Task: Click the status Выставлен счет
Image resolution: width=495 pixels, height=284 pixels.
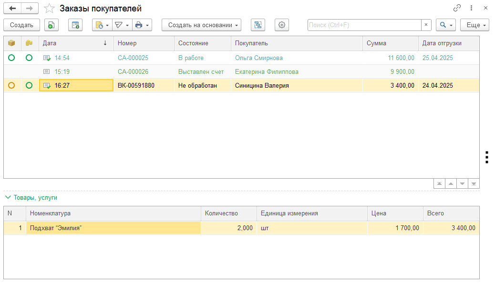Action: 201,71
